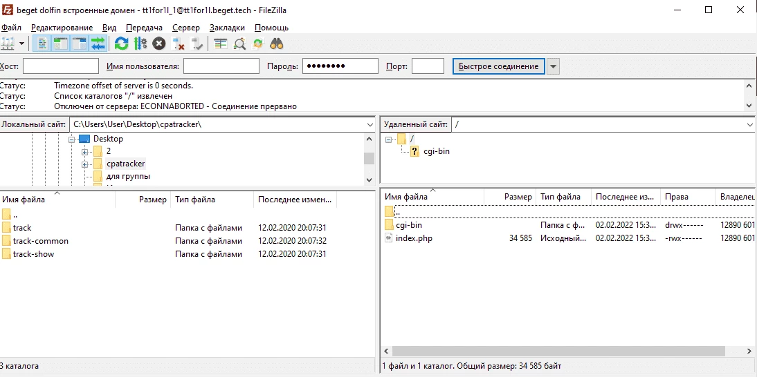Screen dimensions: 757x377
Task: Toggle message log display
Action: pyautogui.click(x=43, y=43)
